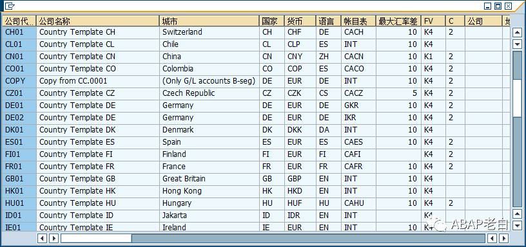Click the left arrow at the horizontal scrollbar's right end

[x=492, y=238]
